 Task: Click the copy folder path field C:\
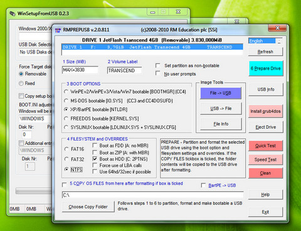153,195
